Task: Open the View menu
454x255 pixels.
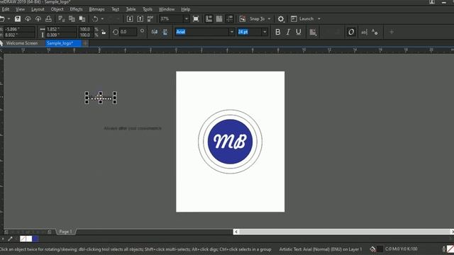Action: [20, 9]
